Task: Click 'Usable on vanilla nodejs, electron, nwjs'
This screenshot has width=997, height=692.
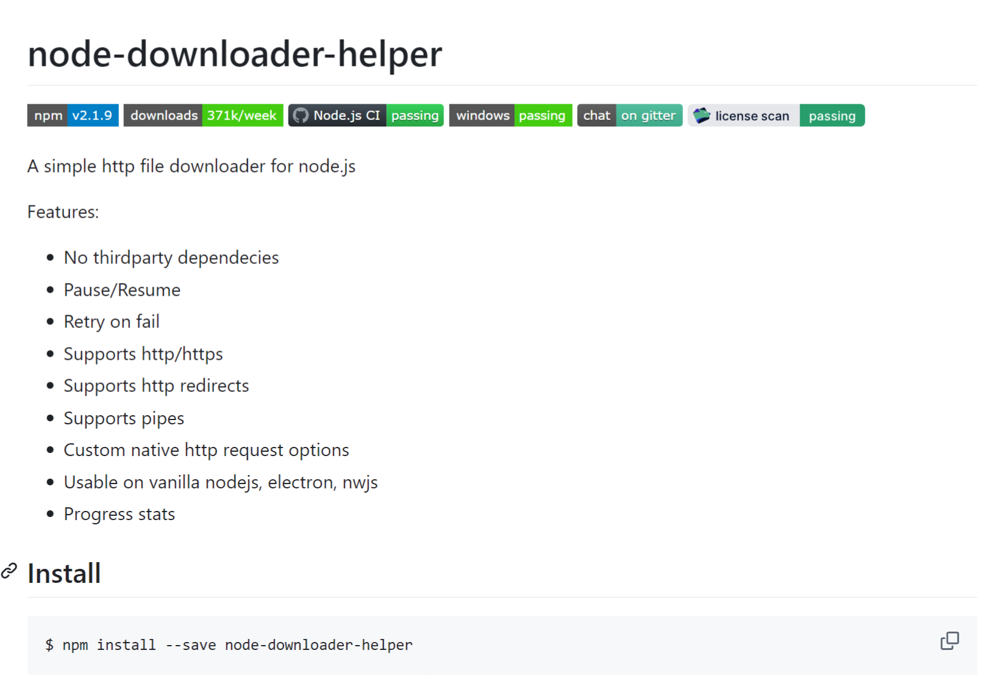Action: pyautogui.click(x=221, y=482)
